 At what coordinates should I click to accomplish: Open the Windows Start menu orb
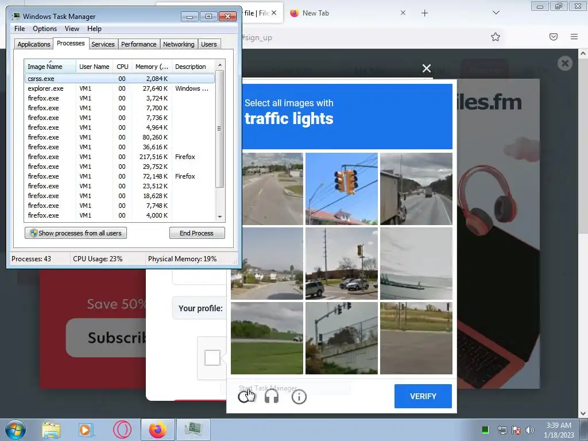coord(16,430)
